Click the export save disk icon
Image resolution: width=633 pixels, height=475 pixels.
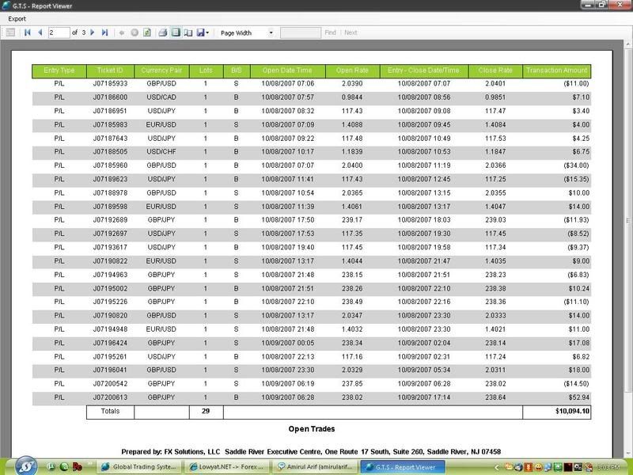pos(201,32)
